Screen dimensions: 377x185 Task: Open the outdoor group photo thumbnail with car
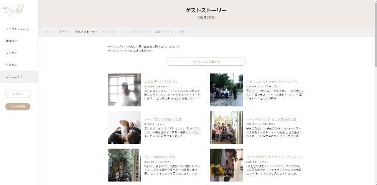point(226,90)
